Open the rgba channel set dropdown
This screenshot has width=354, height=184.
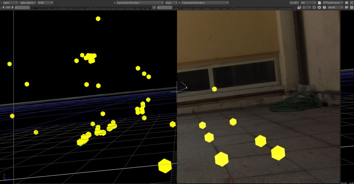pyautogui.click(x=10, y=3)
